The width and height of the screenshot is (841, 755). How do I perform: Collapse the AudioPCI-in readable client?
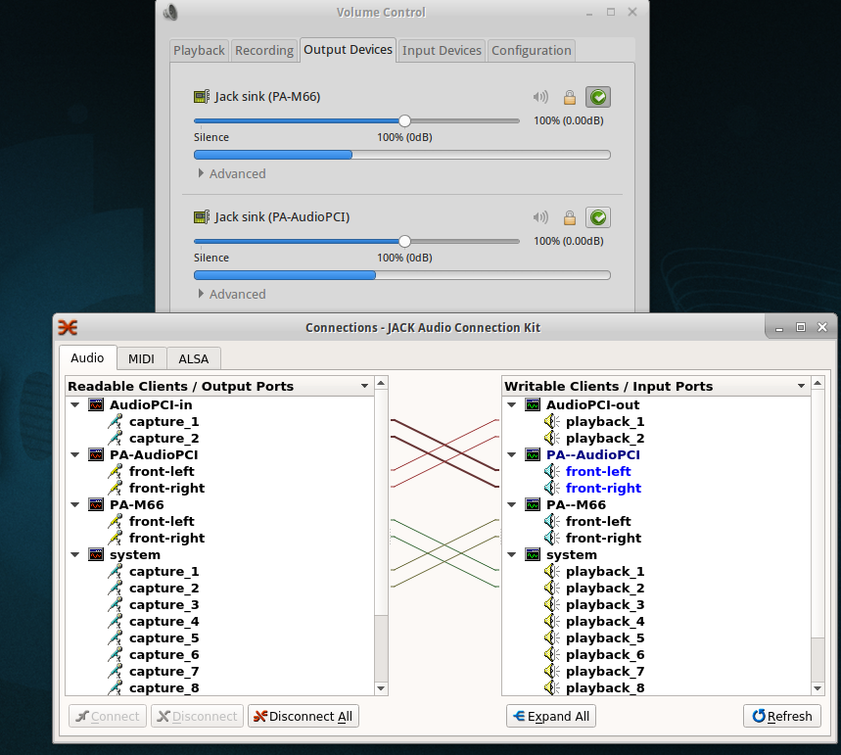tap(75, 405)
